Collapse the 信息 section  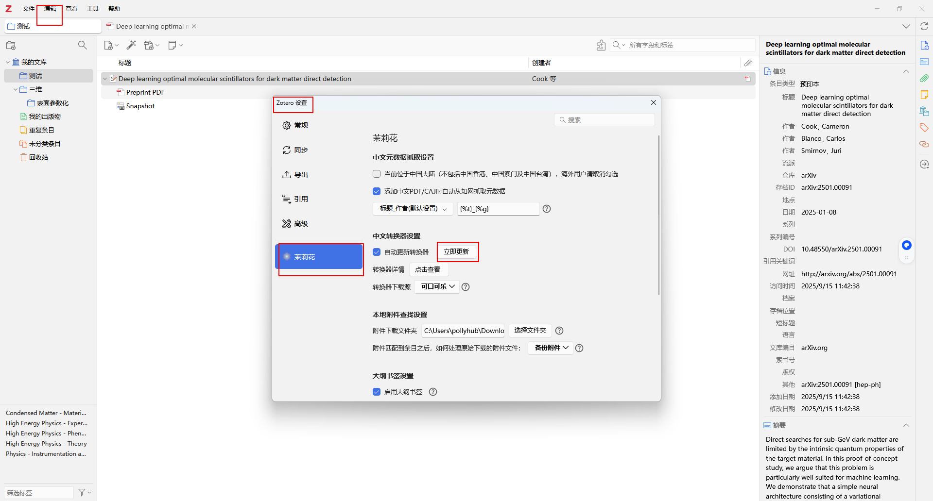tap(906, 71)
